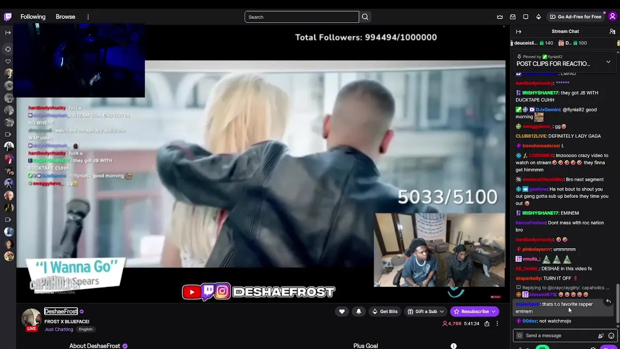Open DJxGemini username in chat

coord(548,110)
